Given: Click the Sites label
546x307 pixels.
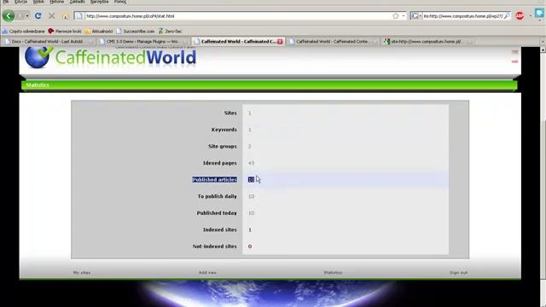Looking at the screenshot, I should 230,113.
